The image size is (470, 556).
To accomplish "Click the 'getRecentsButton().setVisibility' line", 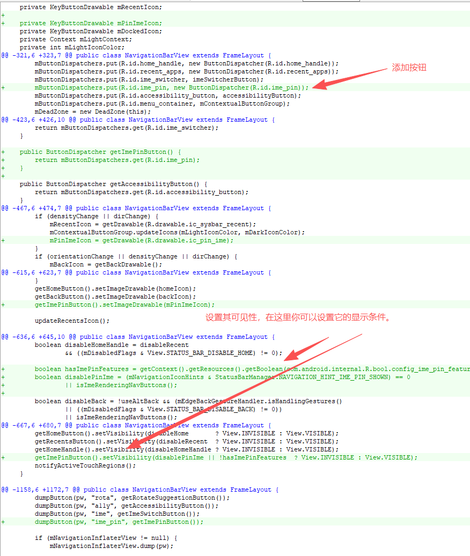I will pos(187,442).
